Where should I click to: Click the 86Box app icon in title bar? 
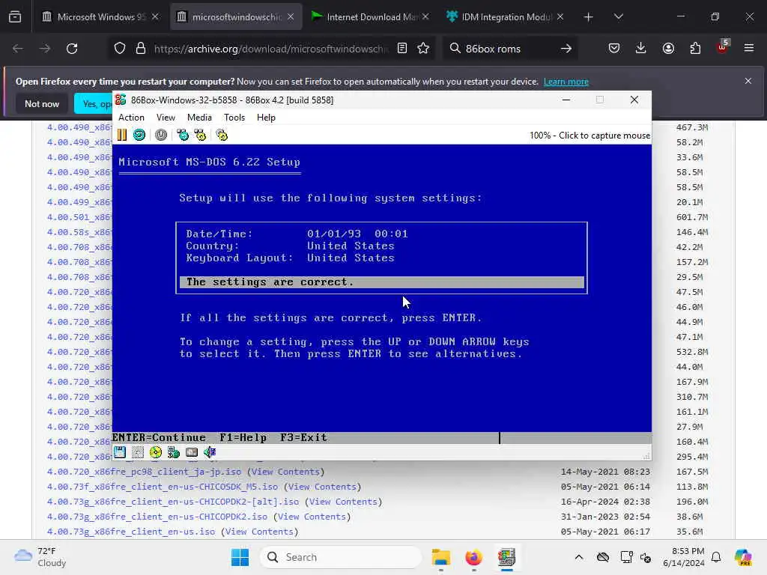point(121,100)
